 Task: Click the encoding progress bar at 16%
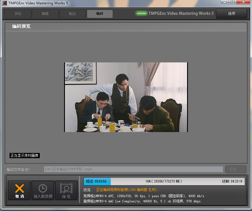[164, 181]
